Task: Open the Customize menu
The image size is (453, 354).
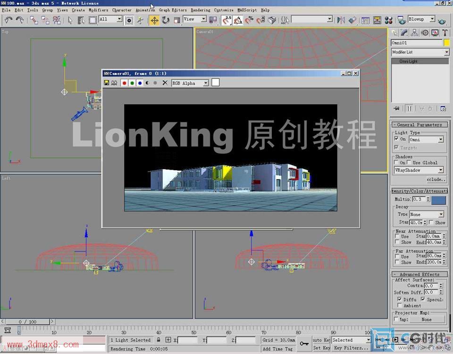Action: click(224, 10)
